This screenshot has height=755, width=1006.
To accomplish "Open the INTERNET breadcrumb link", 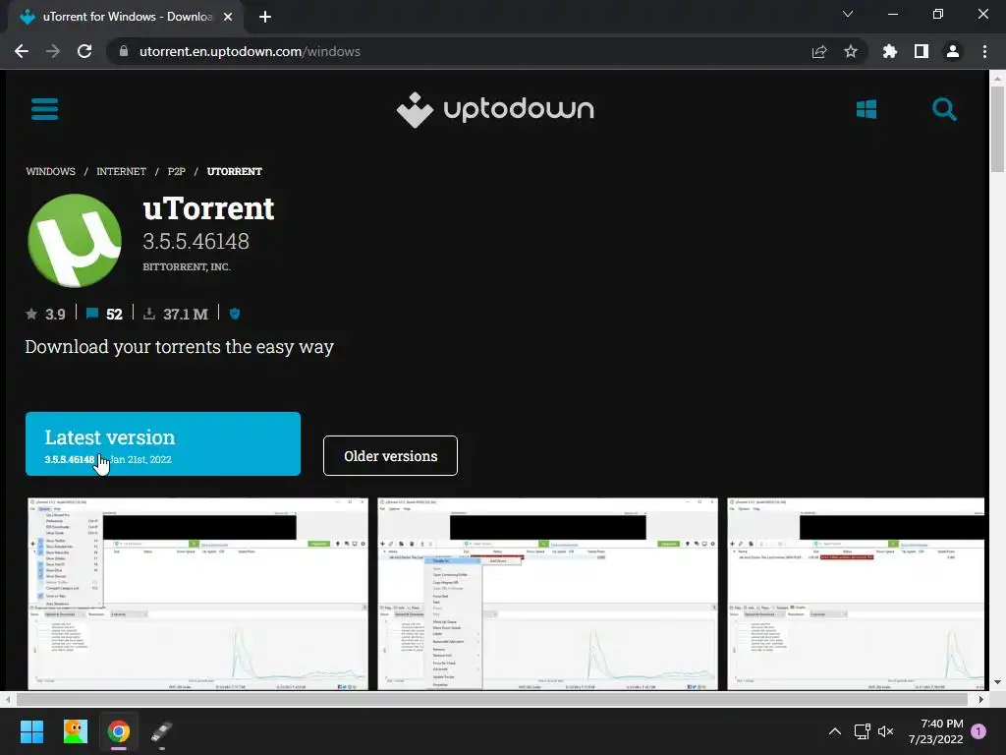I will tap(121, 171).
